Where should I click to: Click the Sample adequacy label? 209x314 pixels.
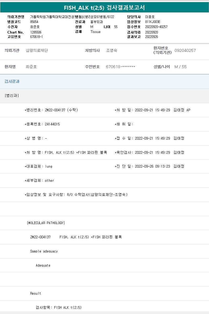(44, 251)
